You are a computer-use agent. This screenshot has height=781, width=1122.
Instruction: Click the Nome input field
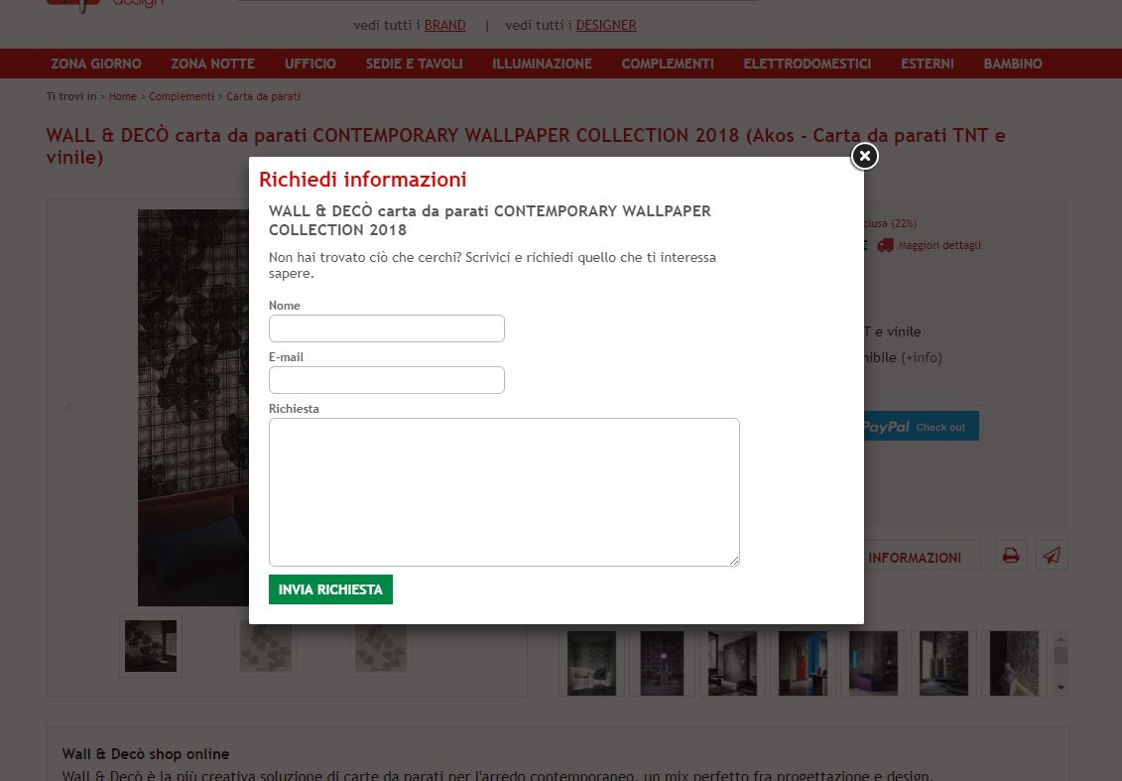[387, 328]
